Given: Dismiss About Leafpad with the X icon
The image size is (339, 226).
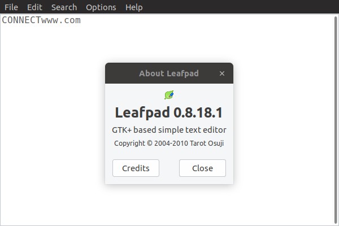Looking at the screenshot, I should 222,73.
